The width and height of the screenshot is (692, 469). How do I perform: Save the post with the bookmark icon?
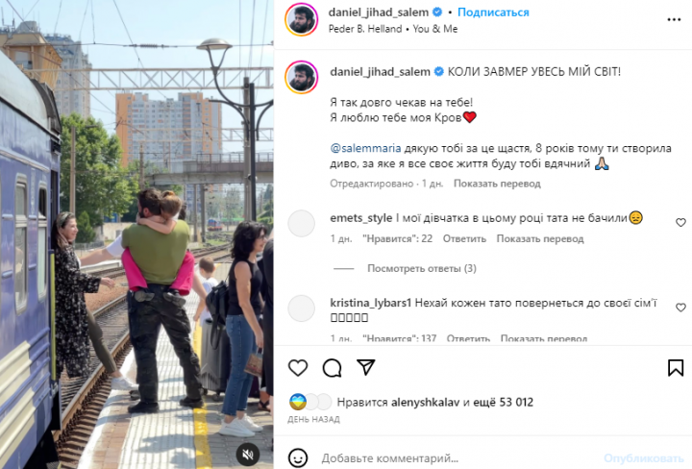(676, 367)
